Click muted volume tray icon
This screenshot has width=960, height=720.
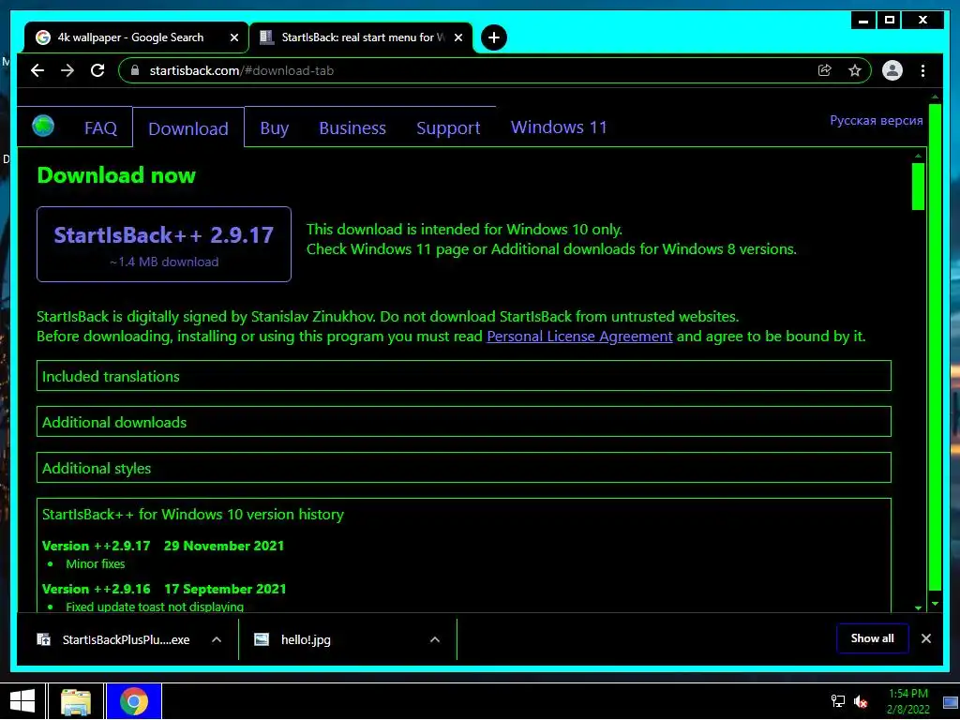coord(861,701)
